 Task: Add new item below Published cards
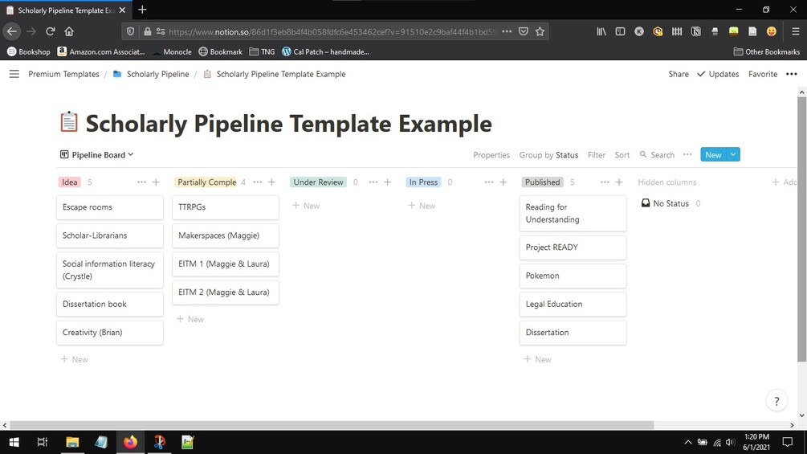click(x=538, y=359)
